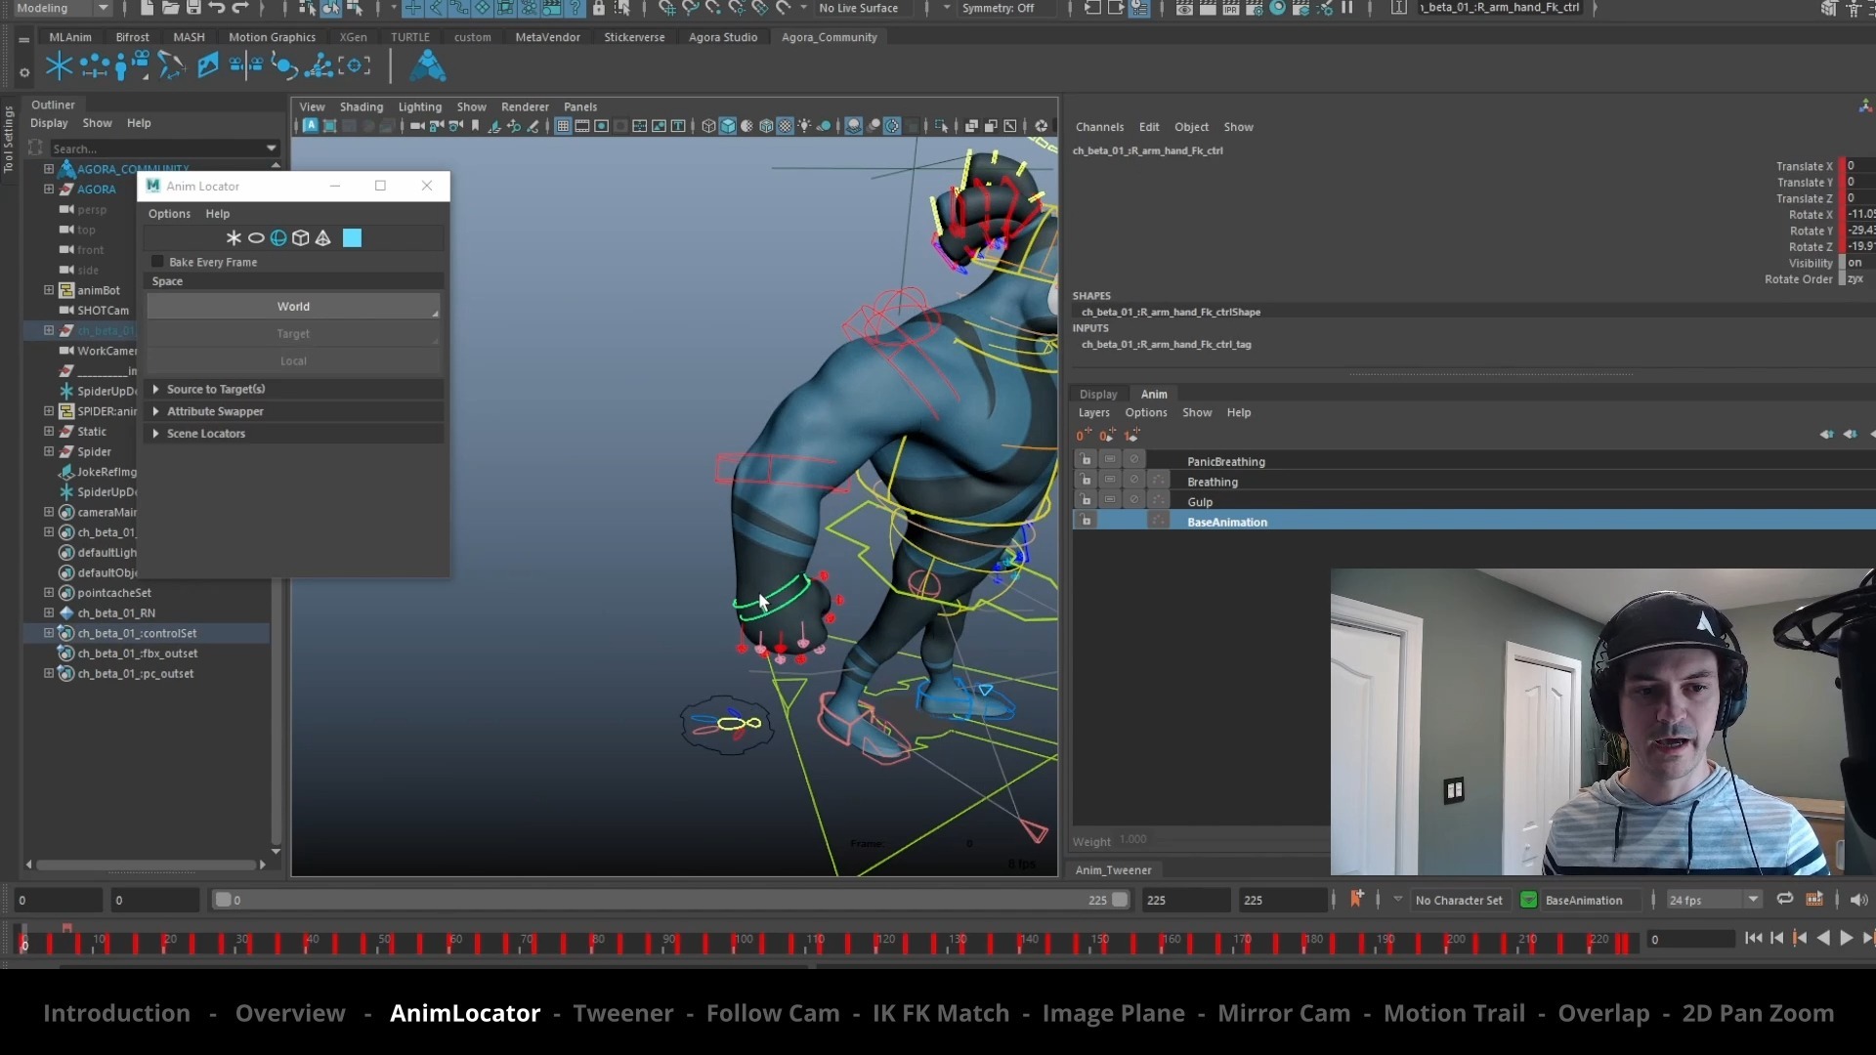Click the play forward button
The width and height of the screenshot is (1876, 1055).
(1846, 939)
